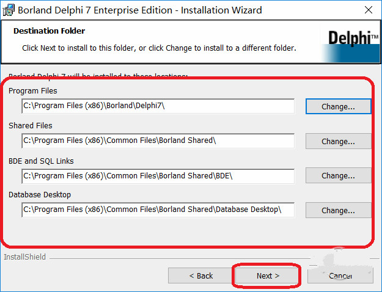Viewport: 382px width, 292px height.
Task: Change the Shared Files folder
Action: (x=338, y=141)
